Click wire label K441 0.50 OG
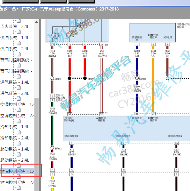 tap(153, 53)
